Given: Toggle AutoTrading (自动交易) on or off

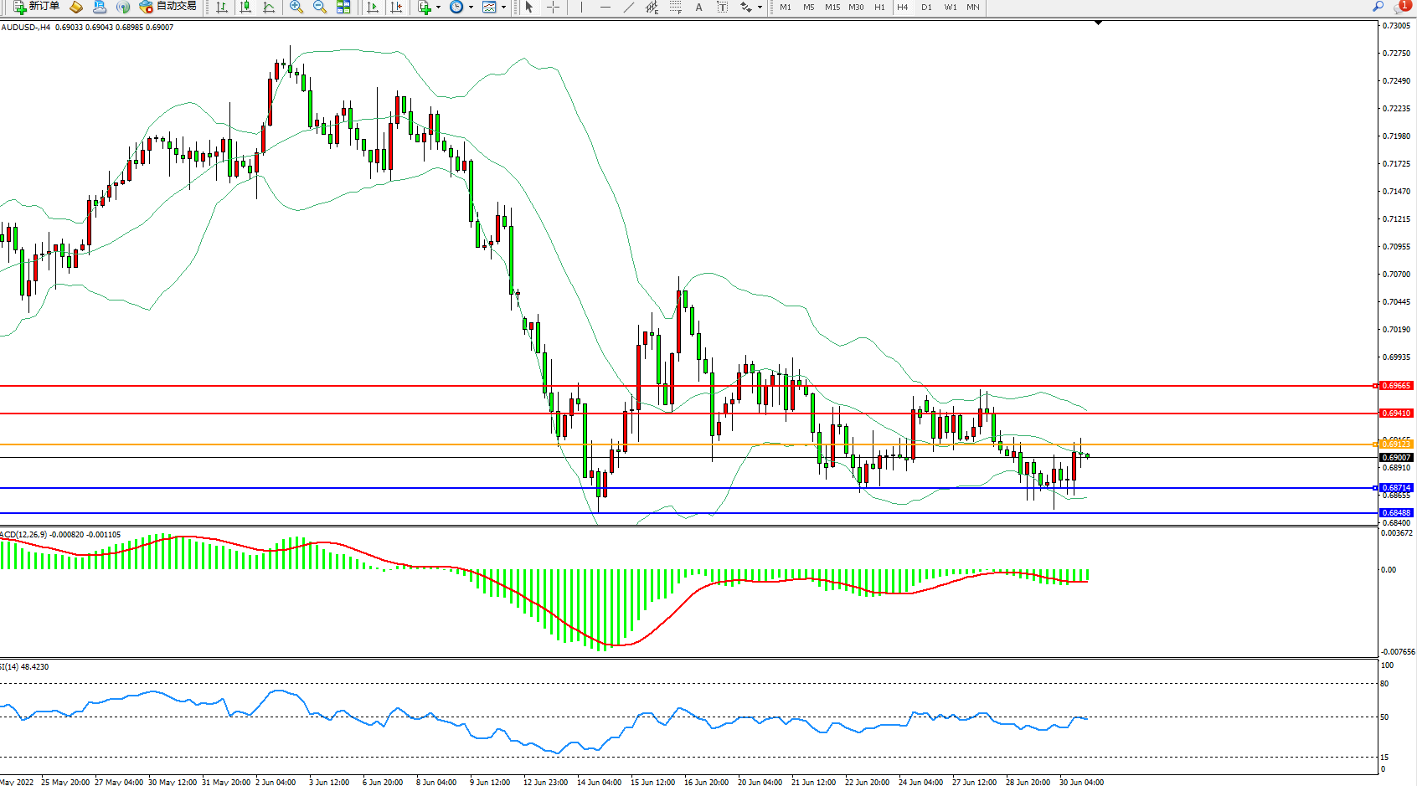Looking at the screenshot, I should 168,7.
